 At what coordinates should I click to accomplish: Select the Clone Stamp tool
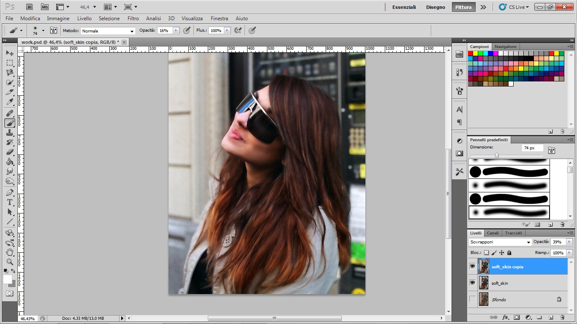click(10, 132)
